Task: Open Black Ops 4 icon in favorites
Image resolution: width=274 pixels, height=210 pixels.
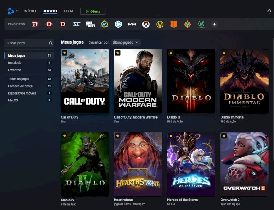Action: [x=173, y=24]
